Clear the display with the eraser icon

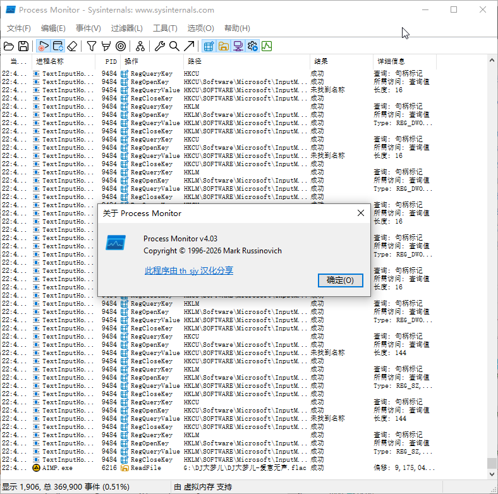pyautogui.click(x=73, y=46)
